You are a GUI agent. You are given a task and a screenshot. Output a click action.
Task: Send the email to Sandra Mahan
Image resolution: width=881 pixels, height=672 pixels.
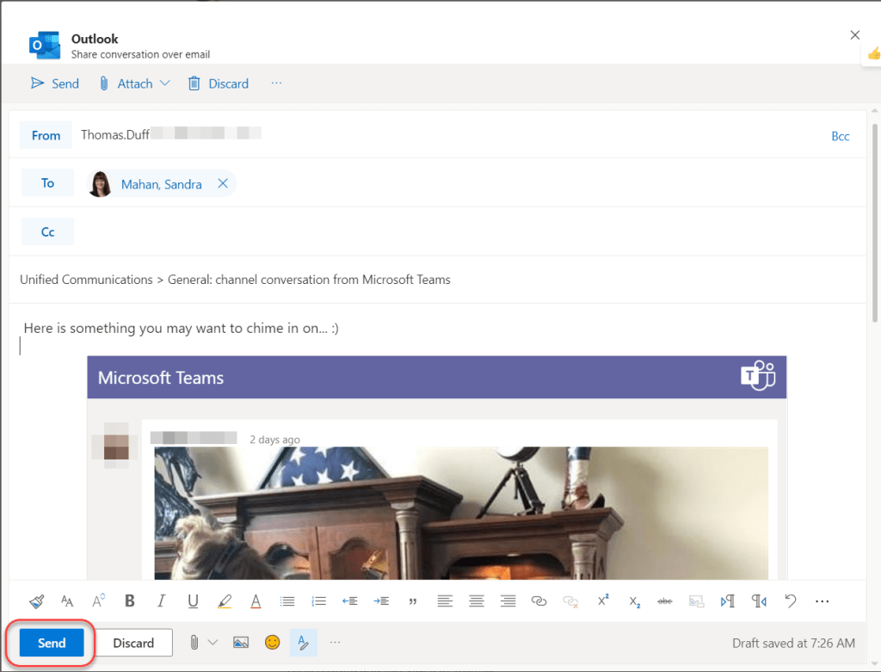point(51,643)
